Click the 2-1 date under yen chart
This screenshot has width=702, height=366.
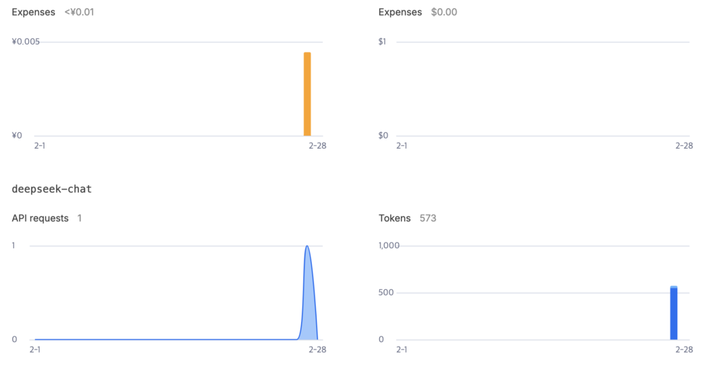[39, 145]
